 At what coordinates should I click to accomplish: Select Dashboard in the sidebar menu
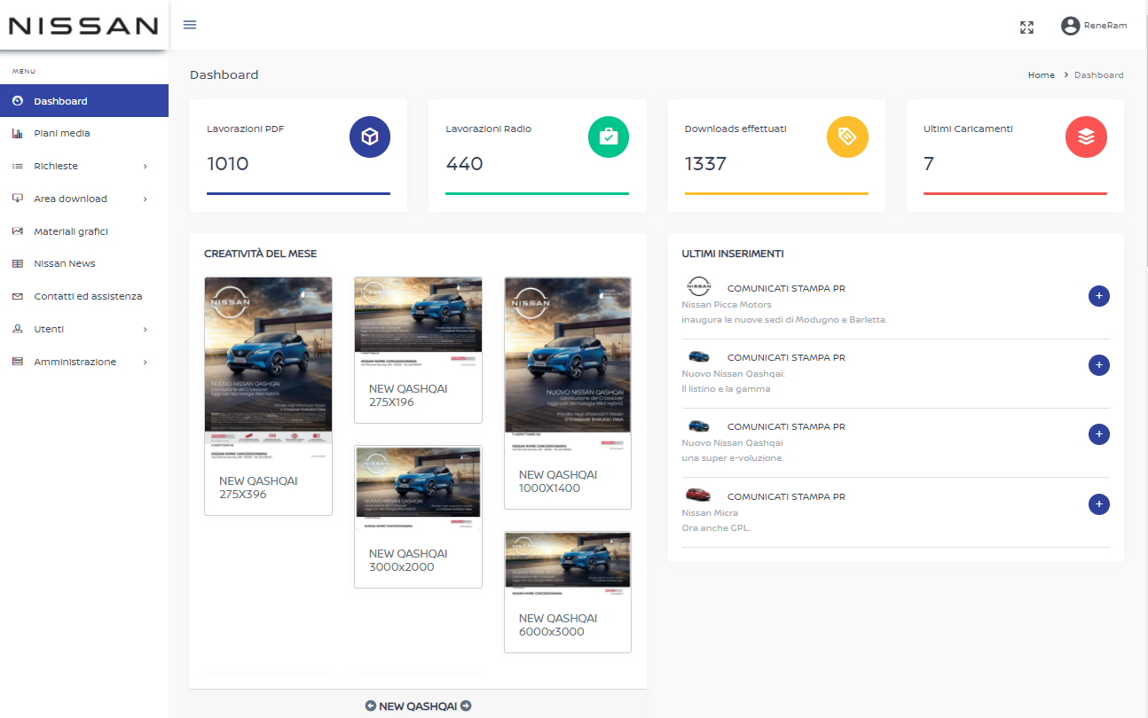point(84,101)
